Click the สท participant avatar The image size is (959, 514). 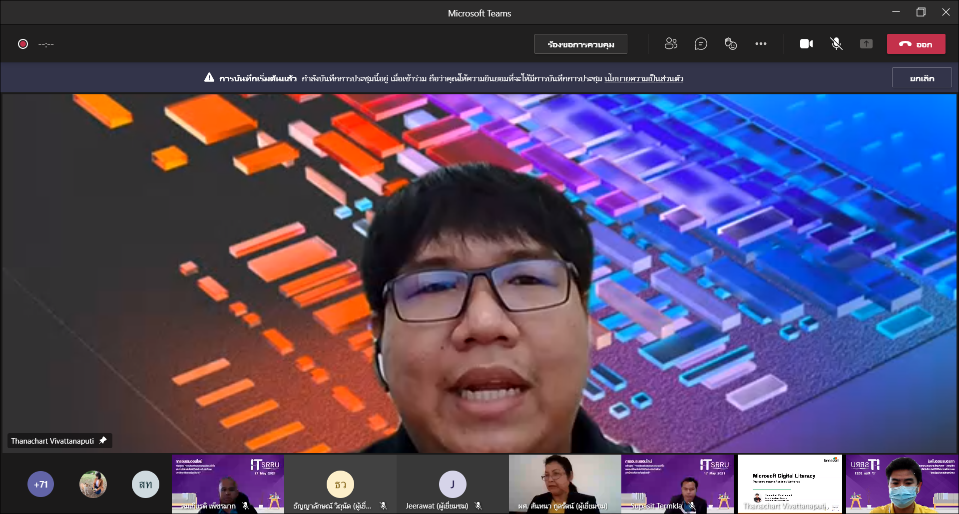145,484
